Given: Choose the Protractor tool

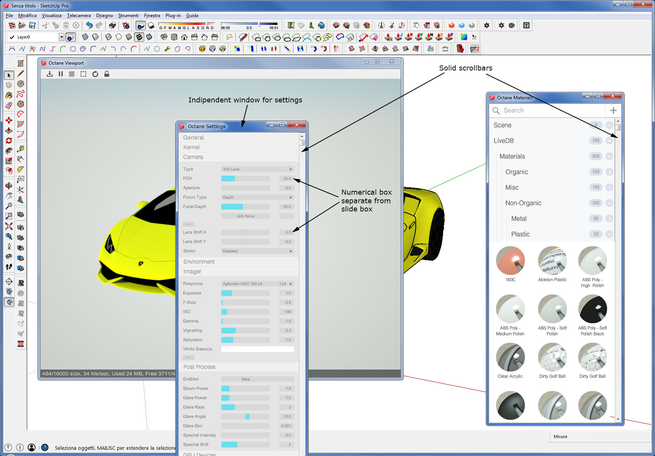Looking at the screenshot, I should tap(21, 169).
